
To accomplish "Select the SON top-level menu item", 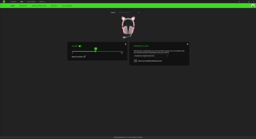I will (x=22, y=2).
